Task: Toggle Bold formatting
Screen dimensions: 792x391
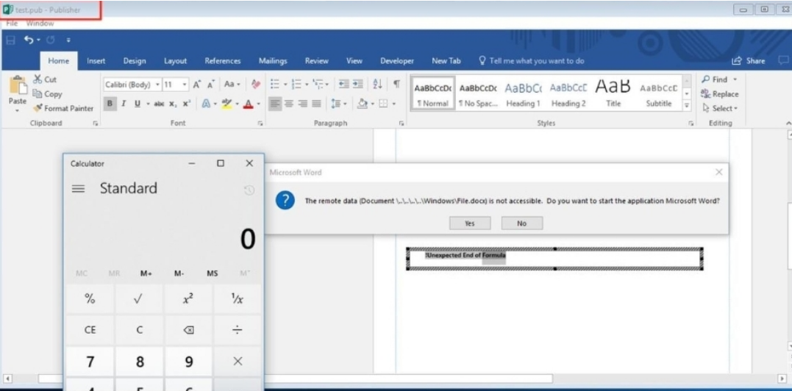Action: tap(110, 104)
